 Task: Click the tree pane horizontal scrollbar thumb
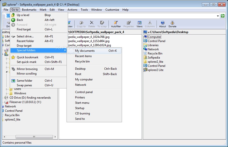pos(34,137)
